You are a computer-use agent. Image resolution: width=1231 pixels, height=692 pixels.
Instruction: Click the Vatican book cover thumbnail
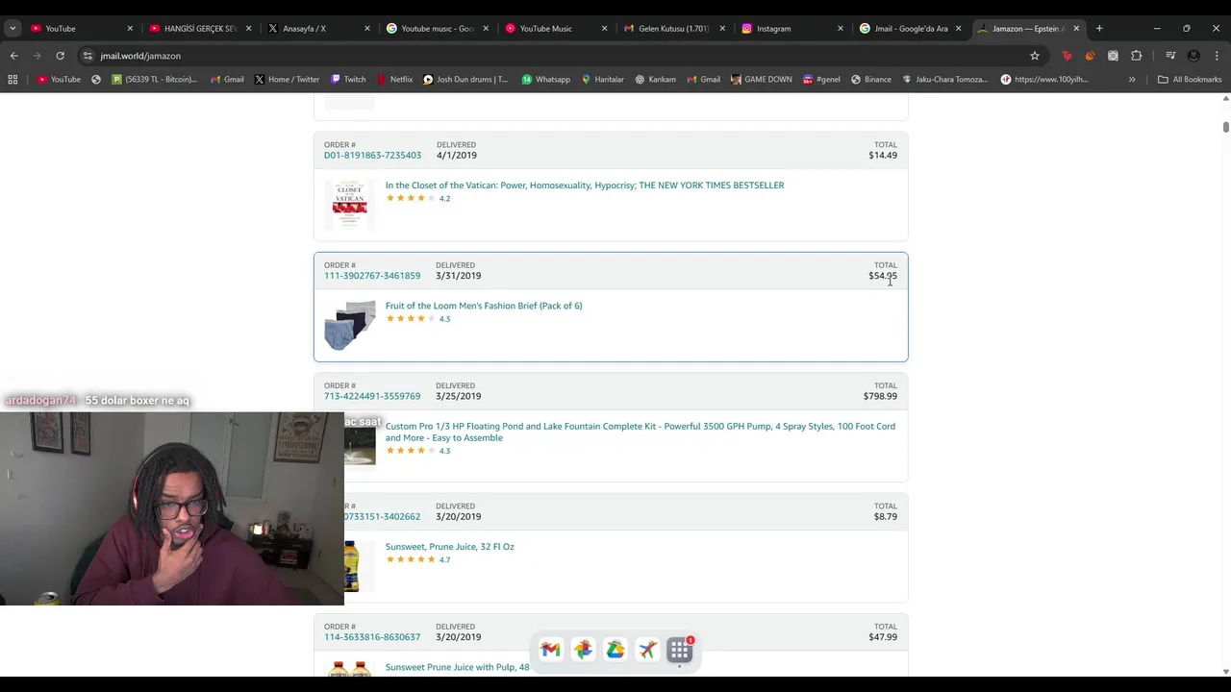pos(350,205)
